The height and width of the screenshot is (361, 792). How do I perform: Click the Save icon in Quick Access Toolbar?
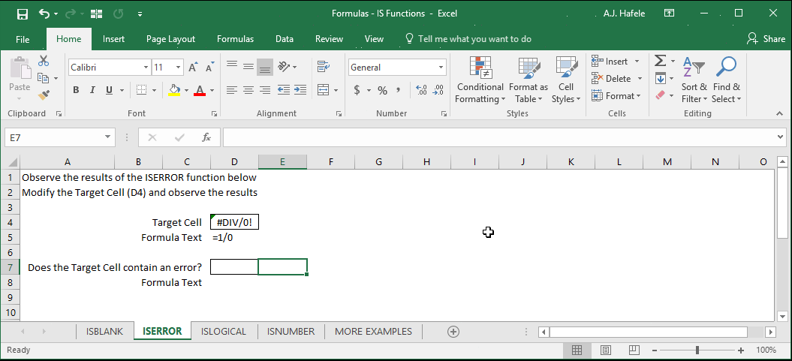coord(23,14)
